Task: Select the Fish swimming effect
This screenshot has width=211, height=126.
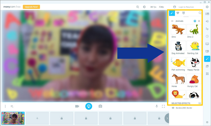Action: [x=178, y=62]
